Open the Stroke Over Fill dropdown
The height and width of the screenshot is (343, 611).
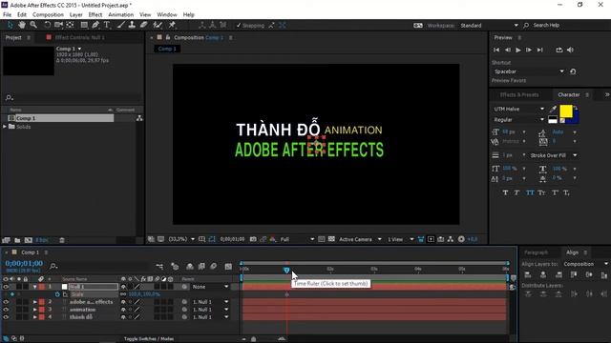tap(554, 155)
